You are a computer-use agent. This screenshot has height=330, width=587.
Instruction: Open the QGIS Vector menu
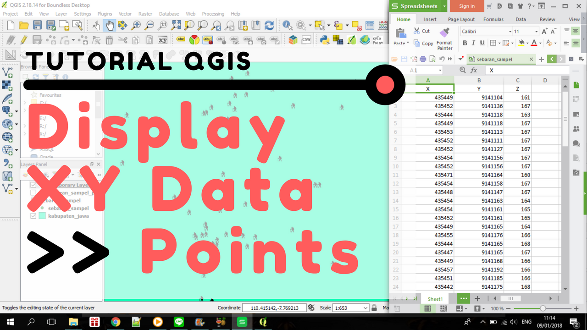pyautogui.click(x=125, y=14)
